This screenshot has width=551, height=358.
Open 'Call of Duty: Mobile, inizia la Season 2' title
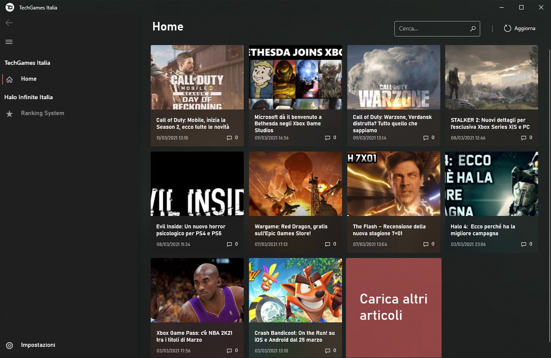(193, 124)
